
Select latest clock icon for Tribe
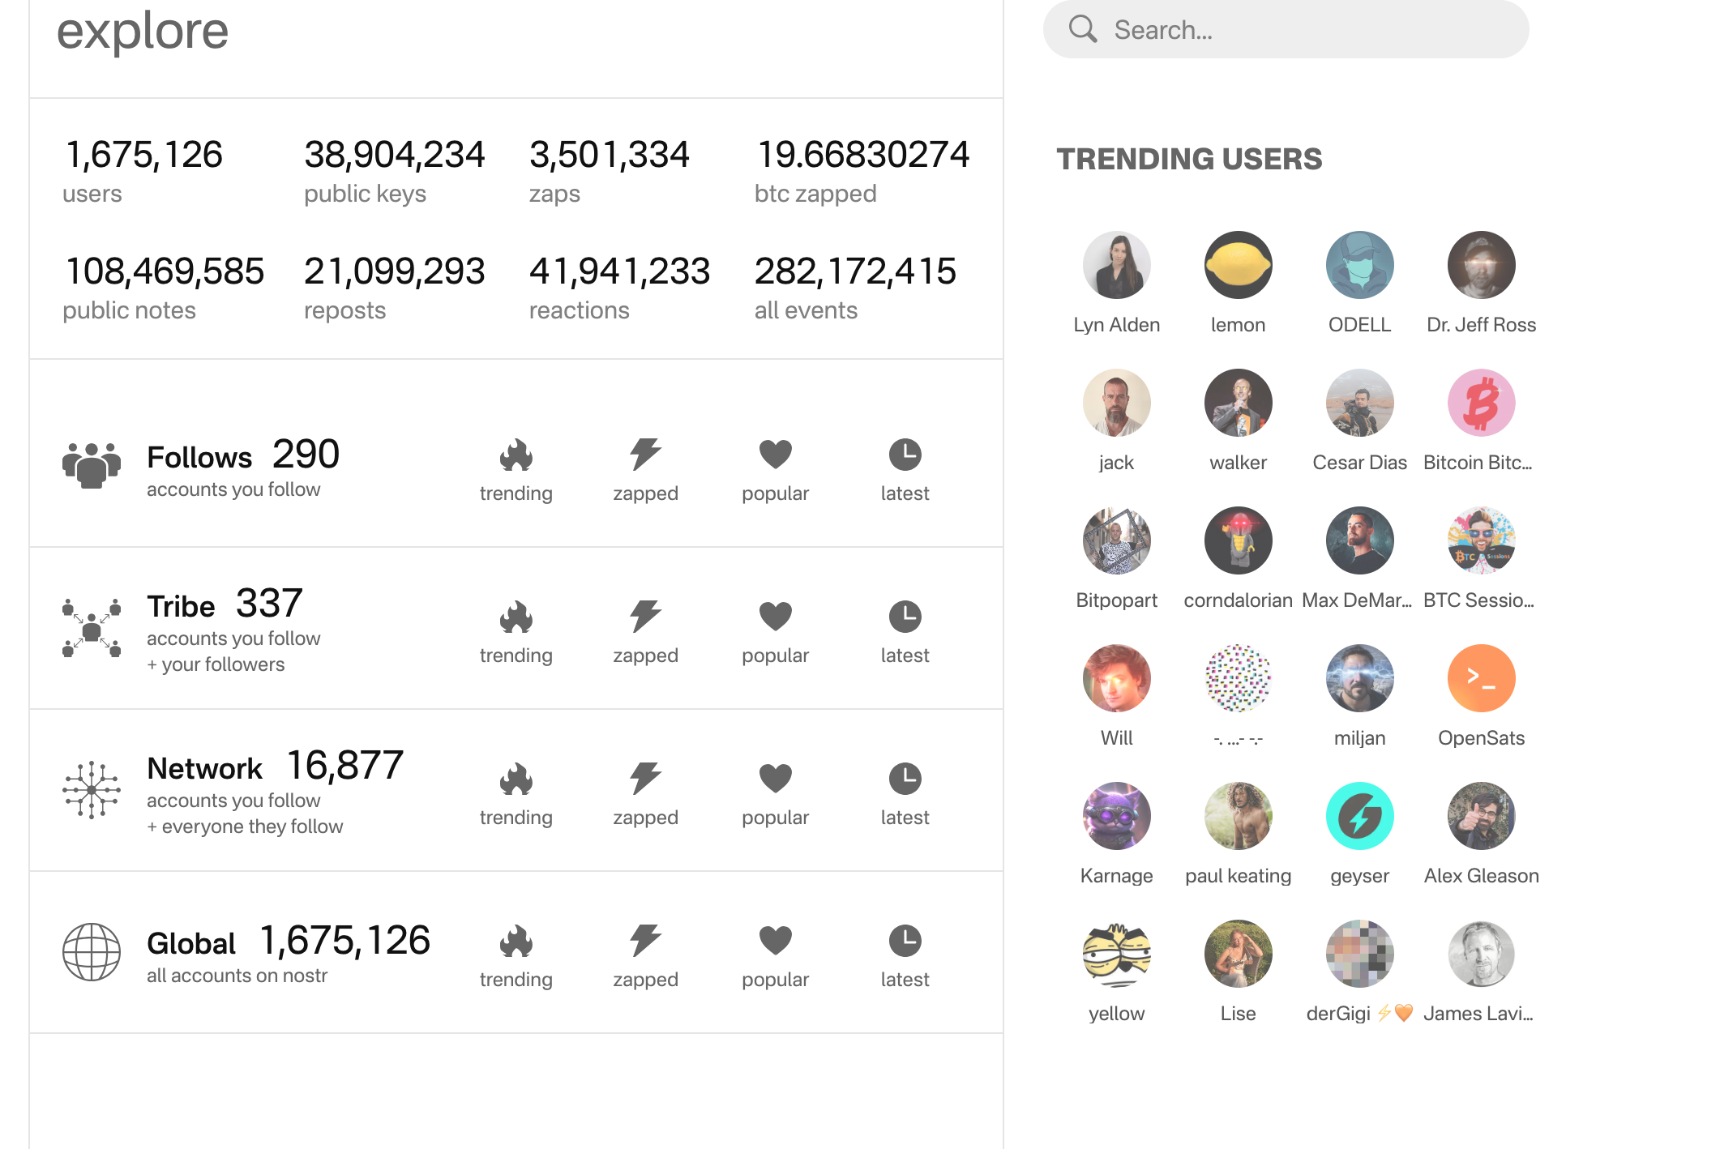pyautogui.click(x=905, y=617)
